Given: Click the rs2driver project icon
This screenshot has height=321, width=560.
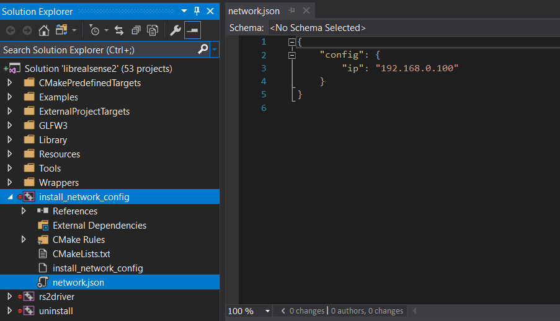Looking at the screenshot, I should [29, 296].
